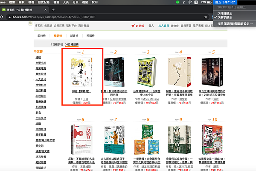Viewport: 256px width, 171px height.
Task: Select 心理勵志 category
Action: click(x=41, y=96)
